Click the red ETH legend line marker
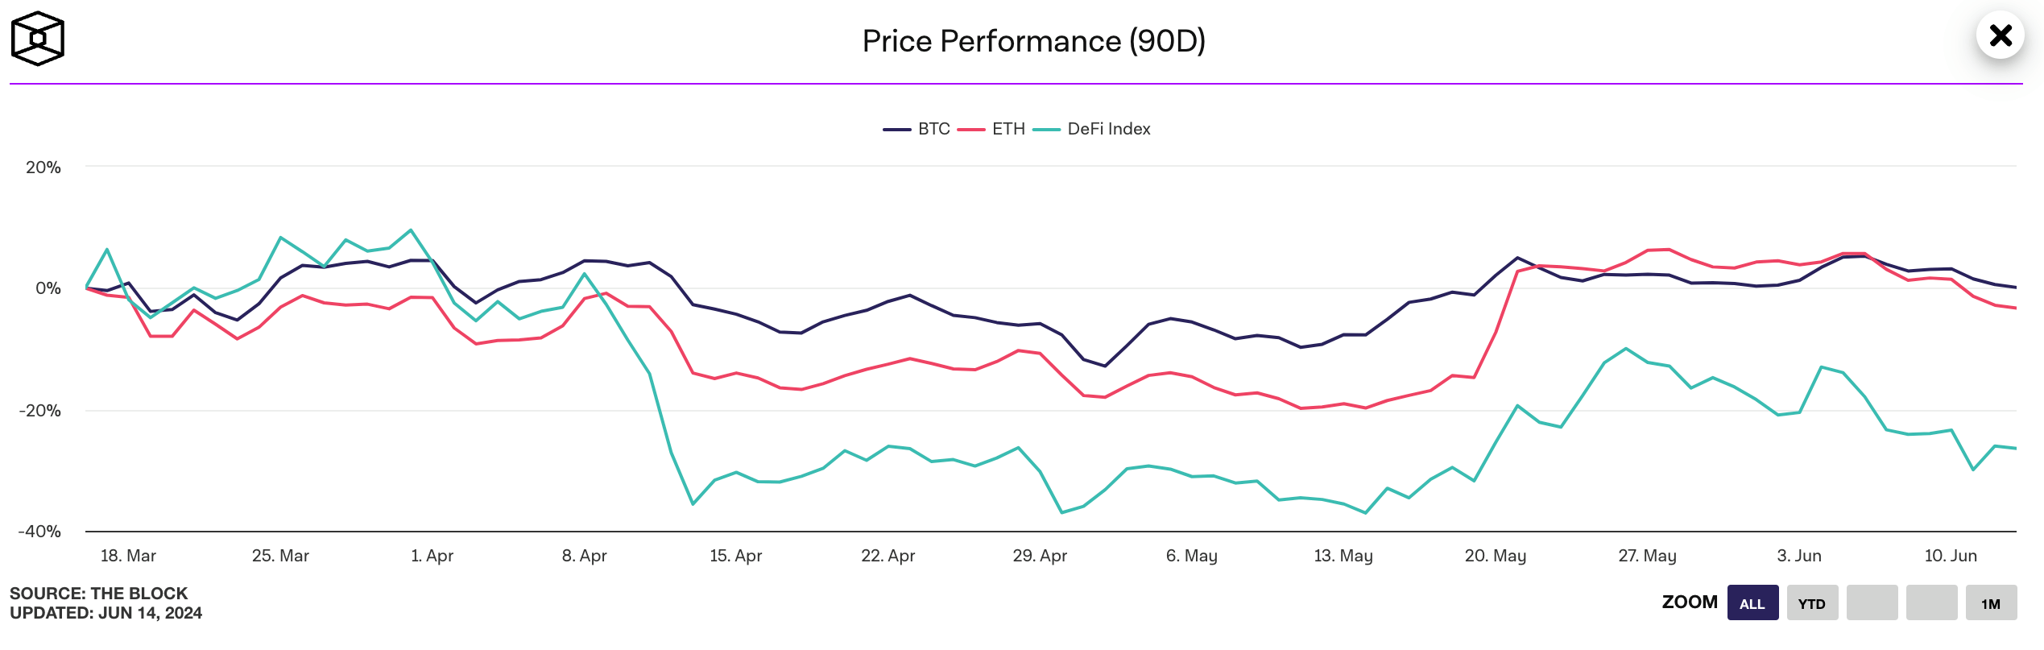This screenshot has height=650, width=2044. tap(971, 130)
